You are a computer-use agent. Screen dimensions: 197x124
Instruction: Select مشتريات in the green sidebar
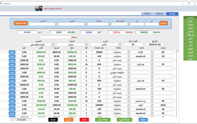(190, 18)
